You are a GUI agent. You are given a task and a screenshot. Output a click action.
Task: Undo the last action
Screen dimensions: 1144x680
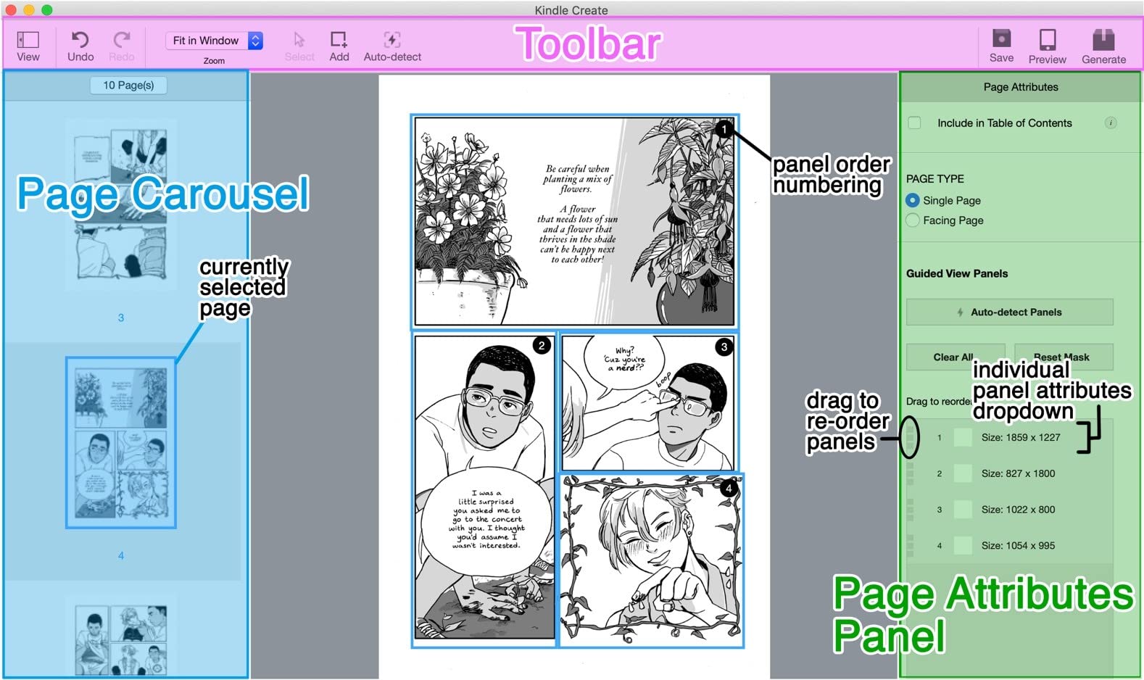[x=80, y=39]
